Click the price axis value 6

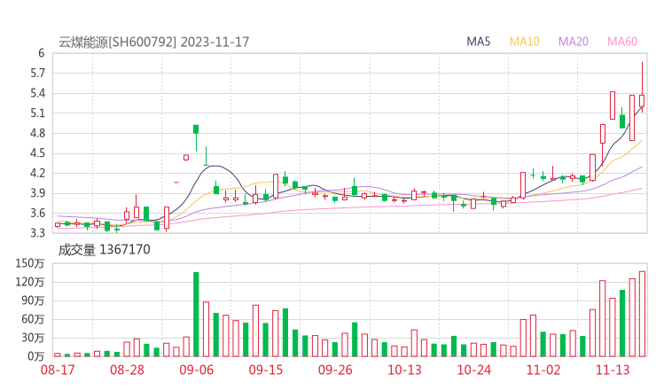41,53
